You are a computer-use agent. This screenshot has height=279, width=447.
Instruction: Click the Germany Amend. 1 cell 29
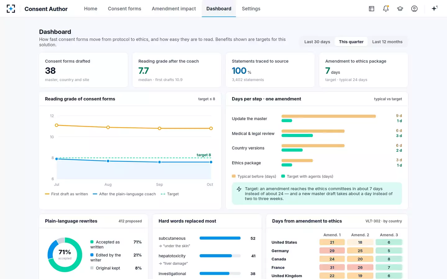click(332, 251)
